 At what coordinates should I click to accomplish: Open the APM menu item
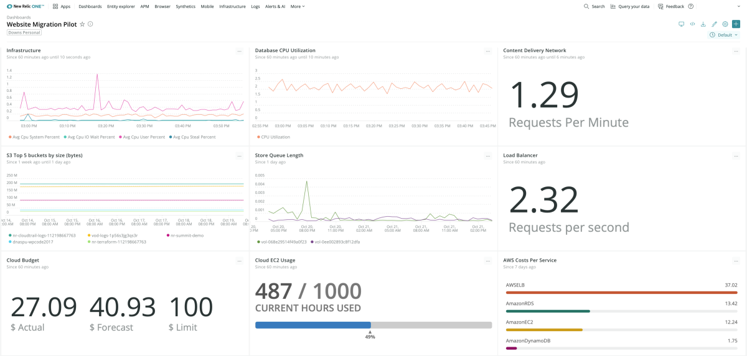pyautogui.click(x=144, y=6)
